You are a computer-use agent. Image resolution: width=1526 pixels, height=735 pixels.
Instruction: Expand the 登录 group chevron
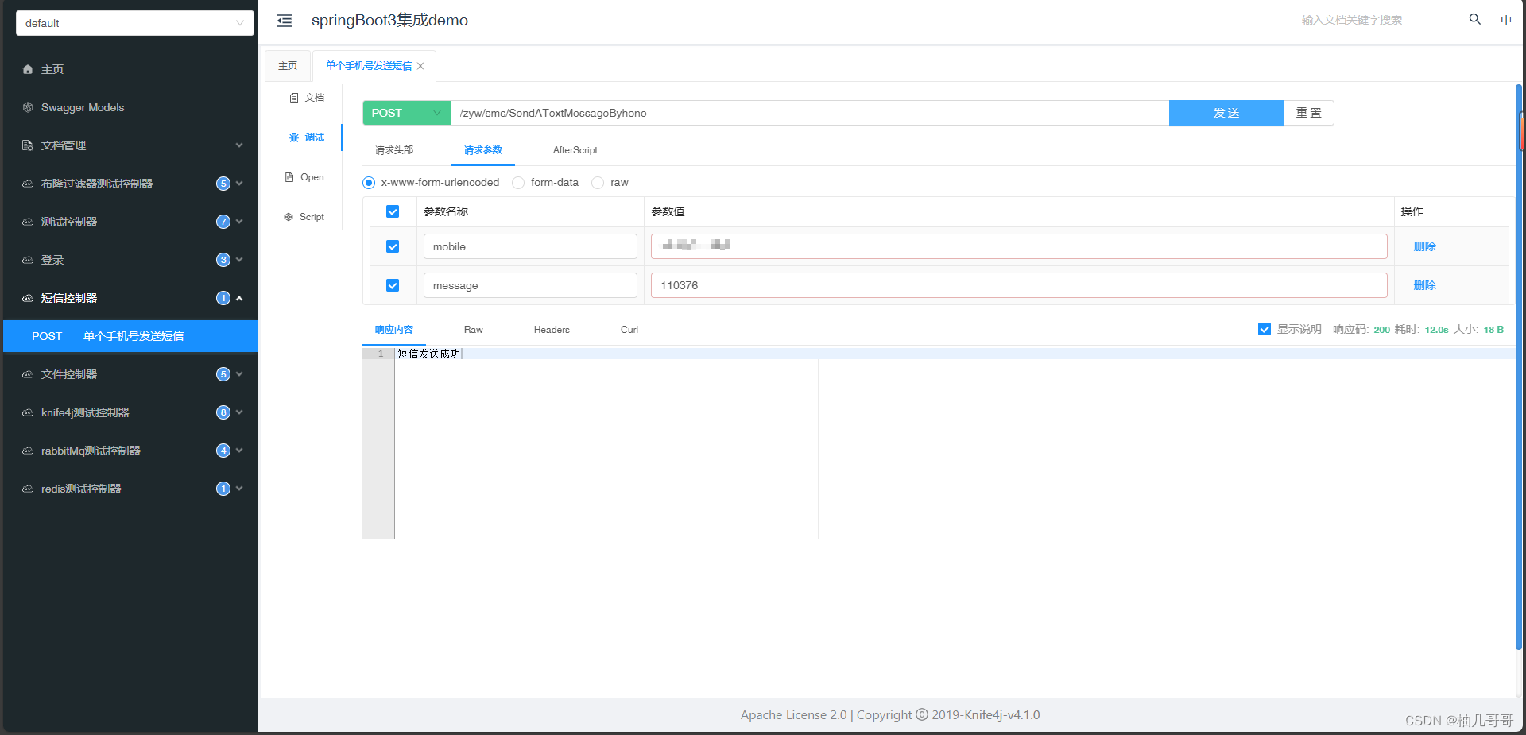coord(239,260)
